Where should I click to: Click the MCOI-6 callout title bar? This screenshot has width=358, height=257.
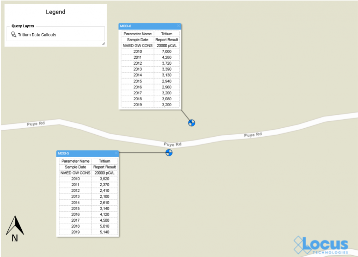pos(147,26)
